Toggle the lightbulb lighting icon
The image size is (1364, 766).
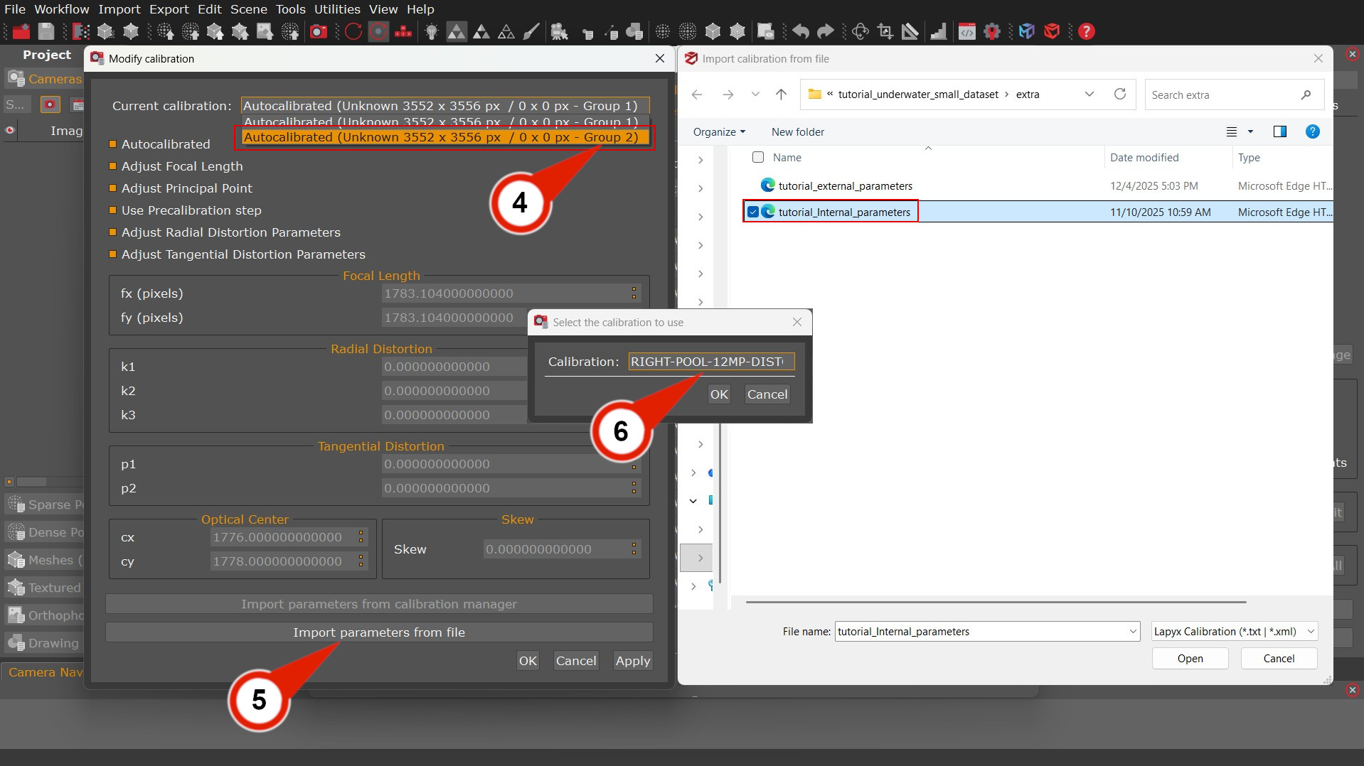click(x=431, y=31)
